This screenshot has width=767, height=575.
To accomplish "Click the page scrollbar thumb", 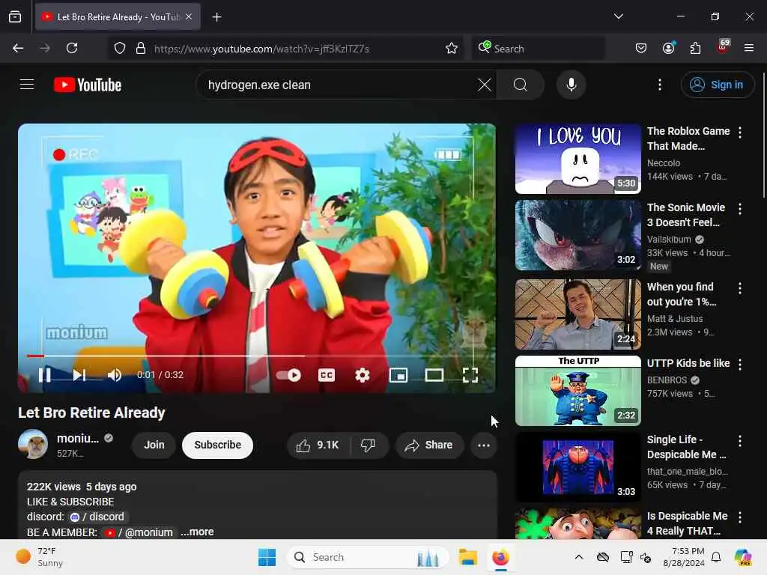I will [763, 136].
